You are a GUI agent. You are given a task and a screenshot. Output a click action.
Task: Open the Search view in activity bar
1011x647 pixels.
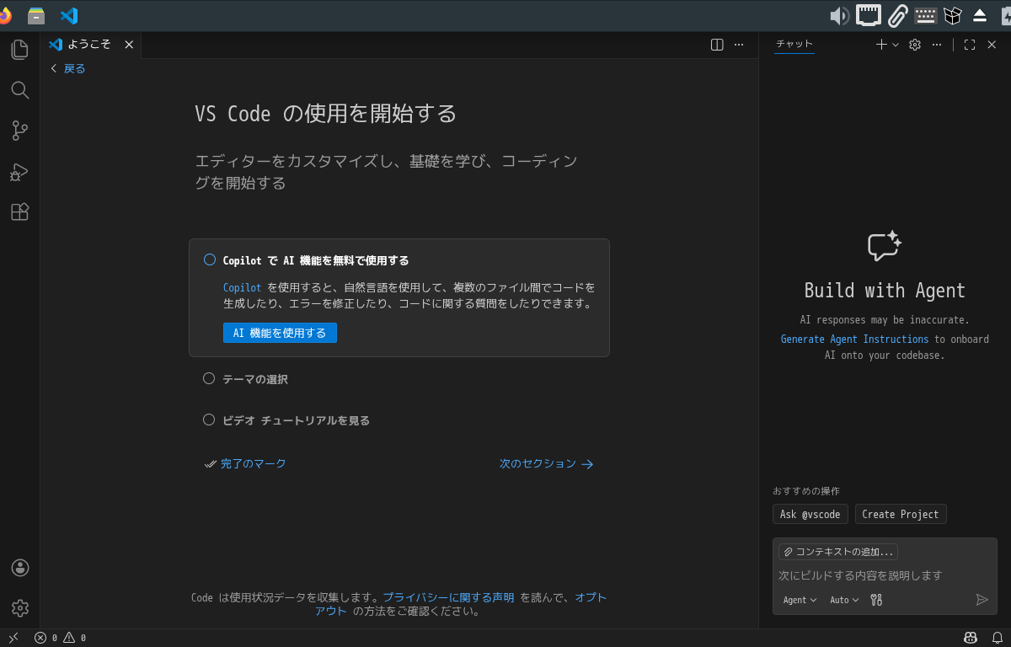coord(19,90)
